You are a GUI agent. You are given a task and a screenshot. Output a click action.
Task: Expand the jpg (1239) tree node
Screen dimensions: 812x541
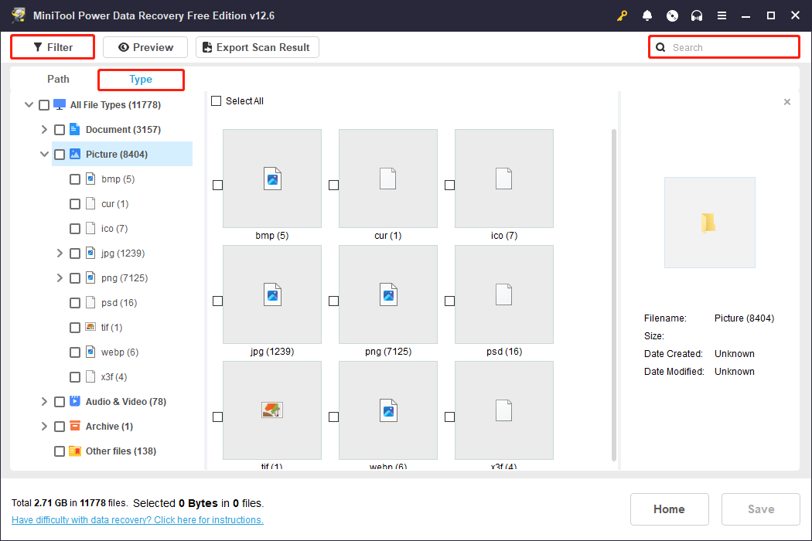[60, 253]
